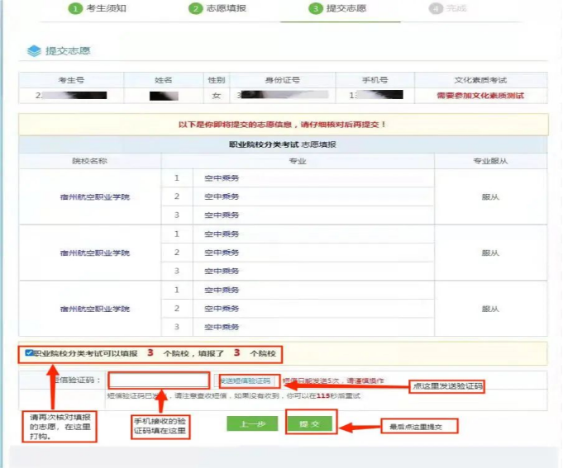Select the 提交志愿 step tab

click(337, 8)
